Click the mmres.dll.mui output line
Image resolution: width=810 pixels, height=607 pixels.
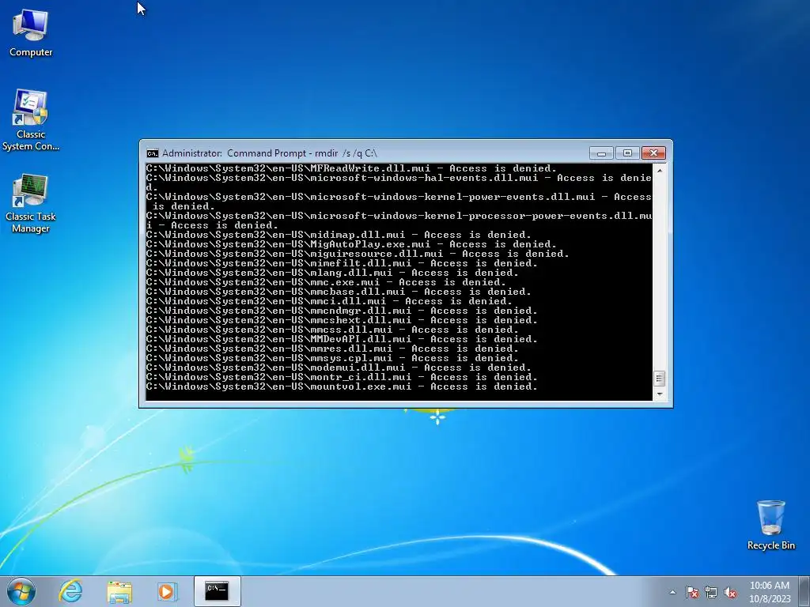click(x=332, y=349)
